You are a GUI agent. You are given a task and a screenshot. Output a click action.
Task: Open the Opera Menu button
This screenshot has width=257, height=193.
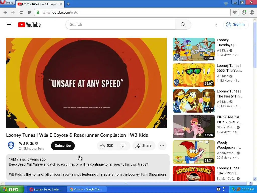(x=7, y=2)
